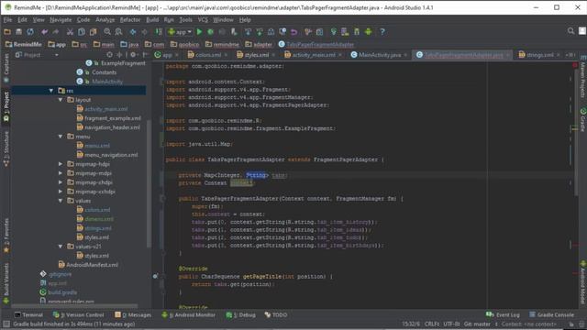Switch to the styles.xml editor tab
Viewport: 587px width, 330px height.
point(256,55)
